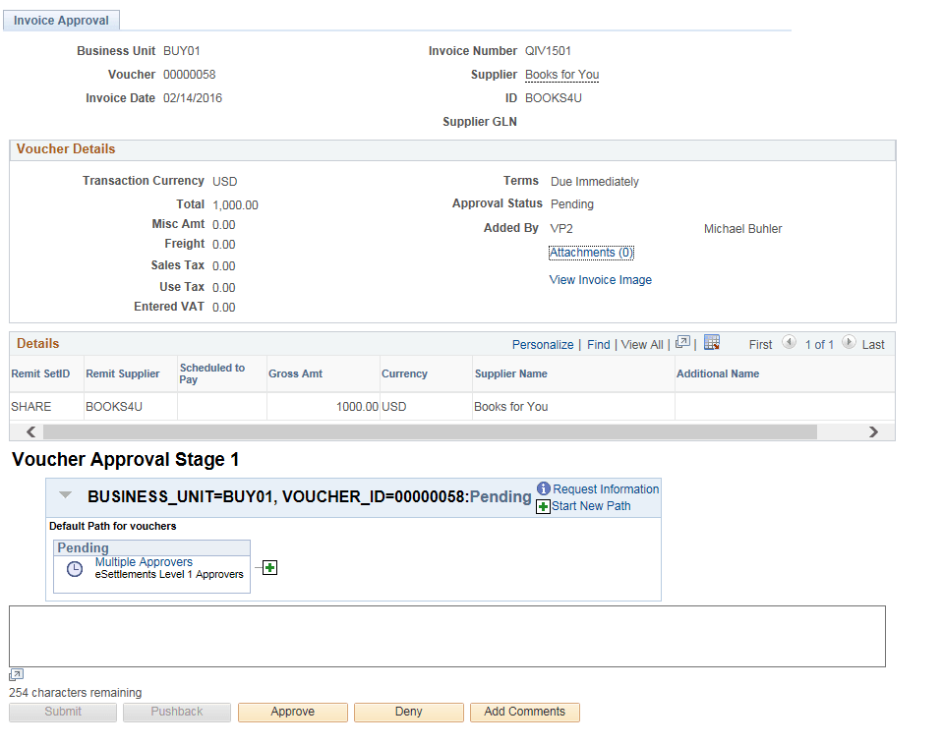Collapse the BUSINESS_UNIT=BUY01 approval stage

[x=64, y=495]
